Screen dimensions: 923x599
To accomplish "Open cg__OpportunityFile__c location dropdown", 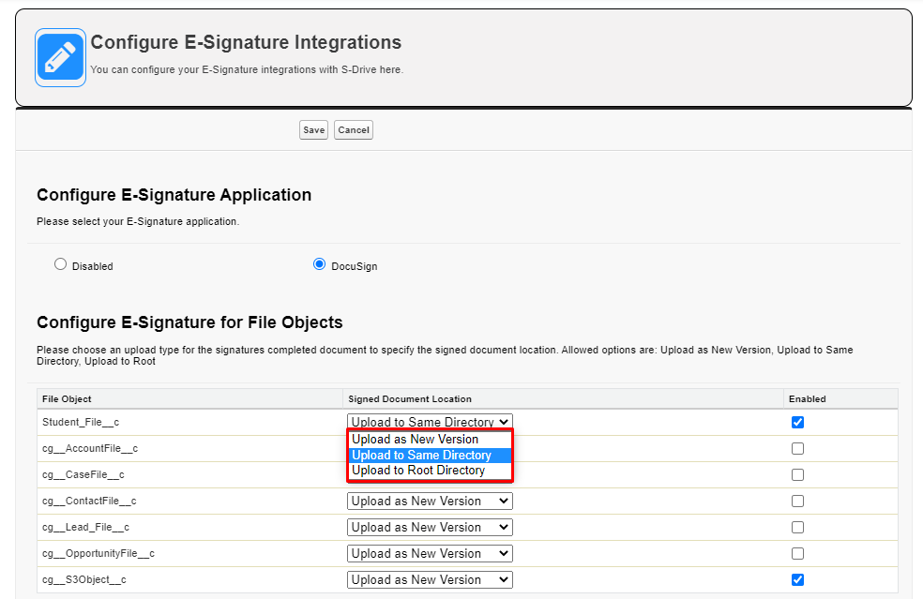I will 430,553.
